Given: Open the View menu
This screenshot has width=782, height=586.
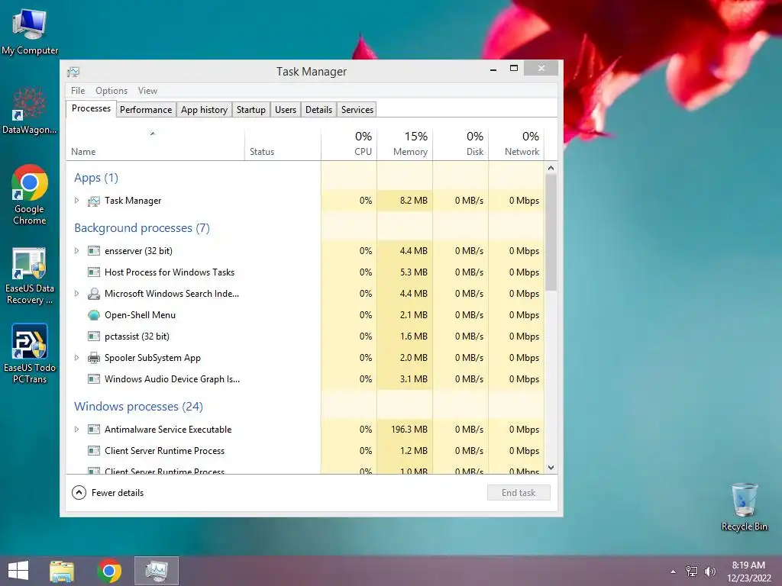Looking at the screenshot, I should [x=147, y=91].
